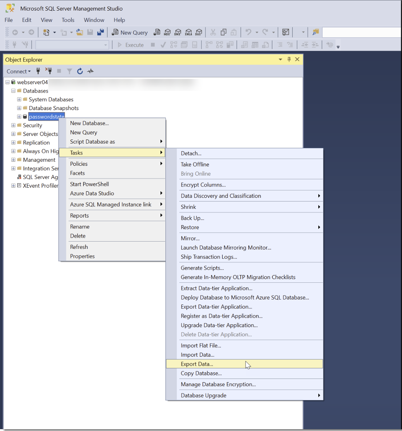This screenshot has width=402, height=431.
Task: Choose New Query in context menu
Action: 112,133
